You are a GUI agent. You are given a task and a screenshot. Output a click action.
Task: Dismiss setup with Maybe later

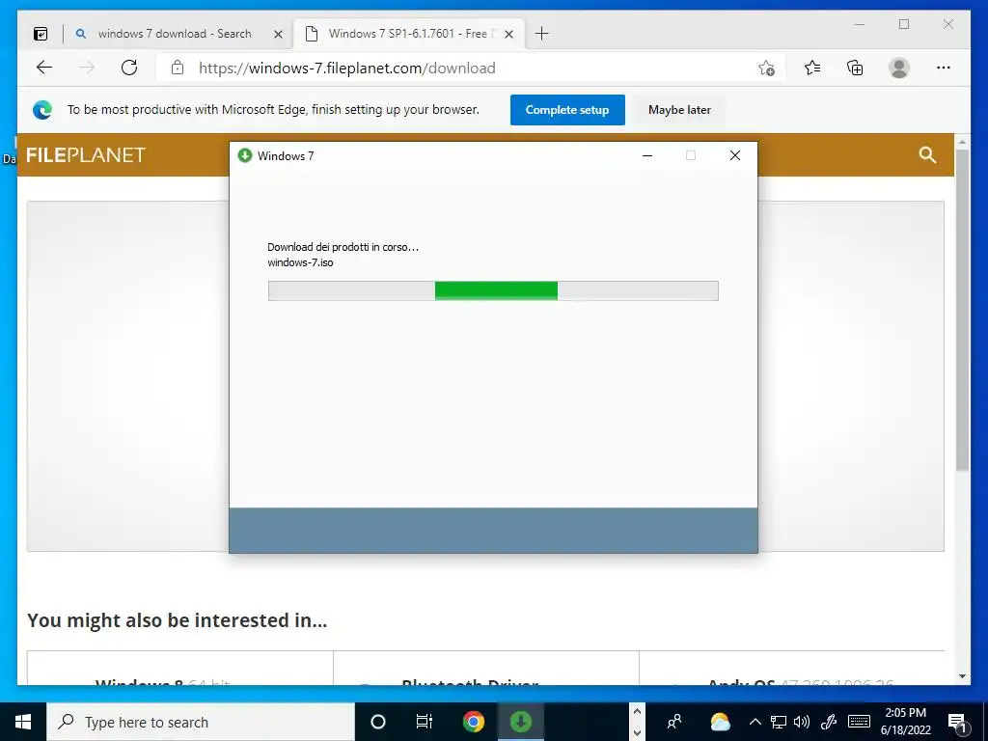coord(679,110)
